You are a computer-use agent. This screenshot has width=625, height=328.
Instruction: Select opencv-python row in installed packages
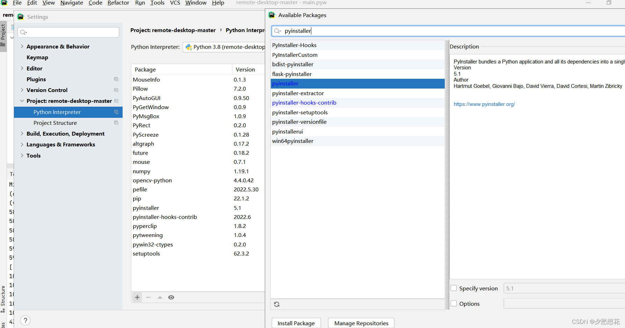(198, 180)
